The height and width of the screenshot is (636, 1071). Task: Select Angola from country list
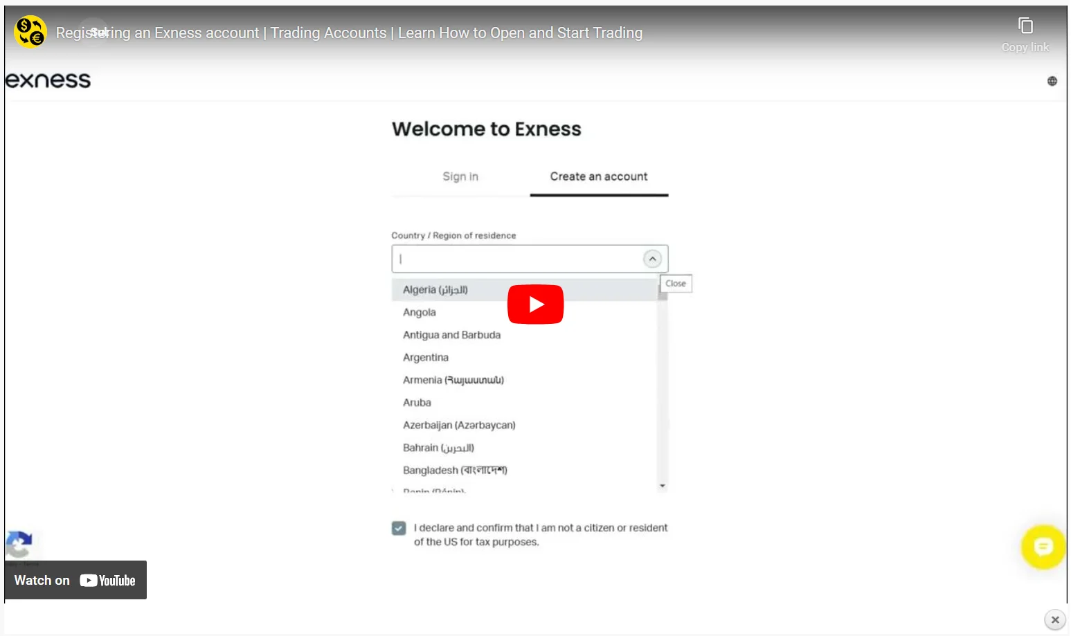(x=420, y=312)
